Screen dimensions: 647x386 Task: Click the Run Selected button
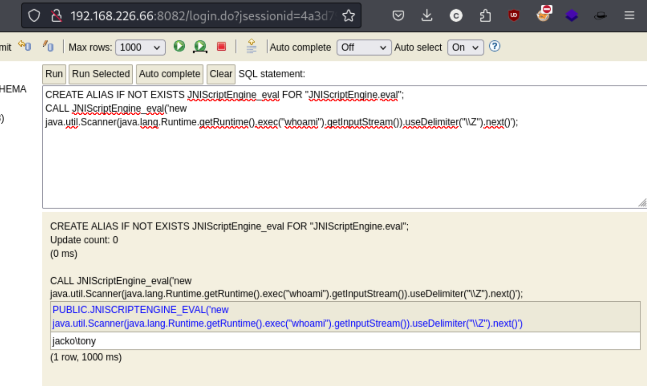pyautogui.click(x=101, y=74)
